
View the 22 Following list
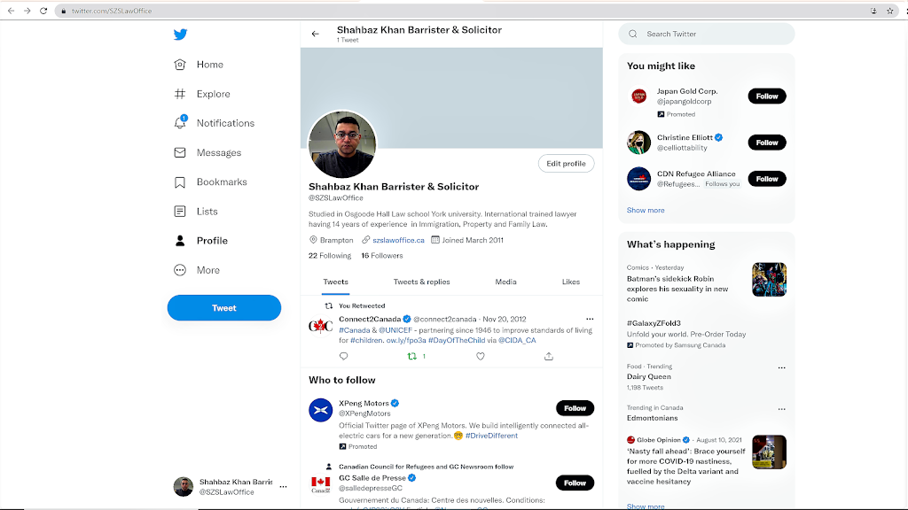point(330,256)
